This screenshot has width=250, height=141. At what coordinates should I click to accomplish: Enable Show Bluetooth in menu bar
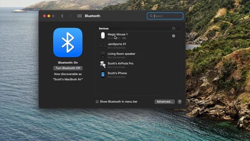coord(97,101)
